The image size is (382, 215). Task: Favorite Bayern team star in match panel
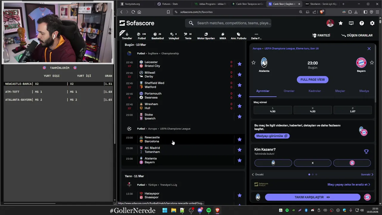pyautogui.click(x=372, y=62)
